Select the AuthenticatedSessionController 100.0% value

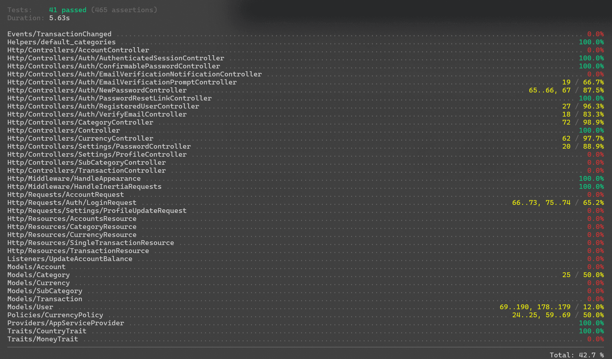591,58
